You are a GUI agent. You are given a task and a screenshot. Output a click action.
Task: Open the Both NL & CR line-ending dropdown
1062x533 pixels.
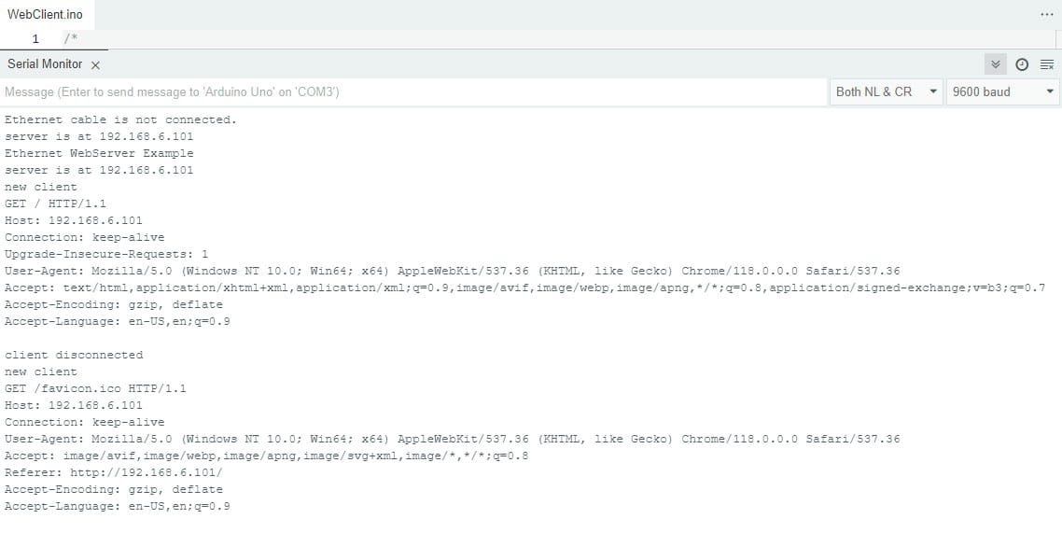tap(886, 91)
